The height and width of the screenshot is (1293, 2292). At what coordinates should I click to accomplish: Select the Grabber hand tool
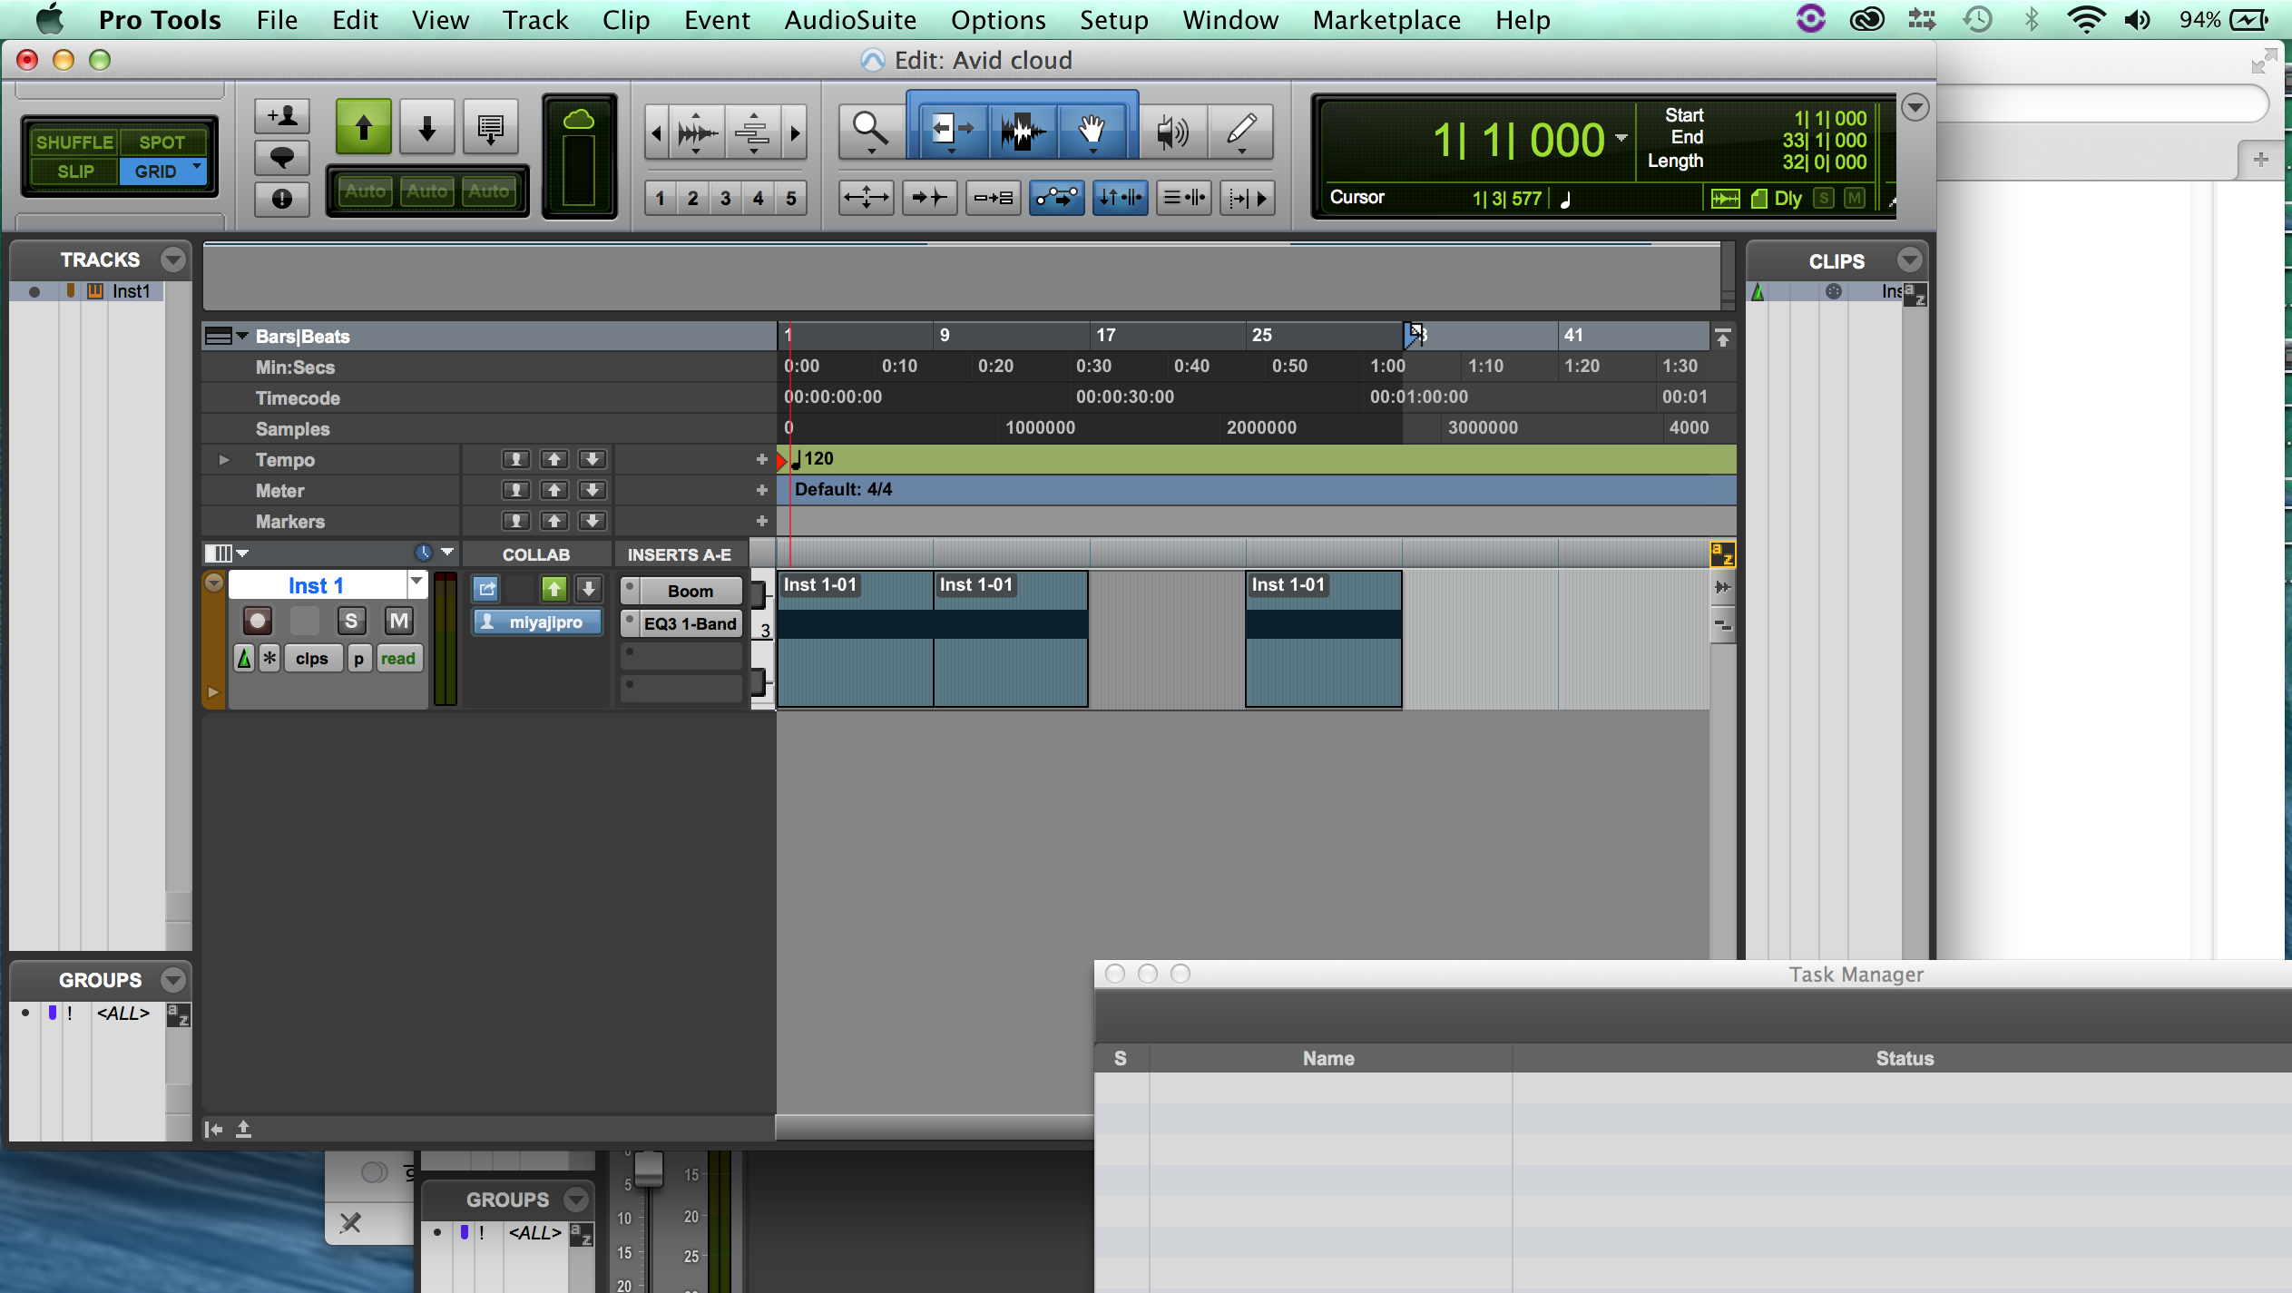[1092, 132]
